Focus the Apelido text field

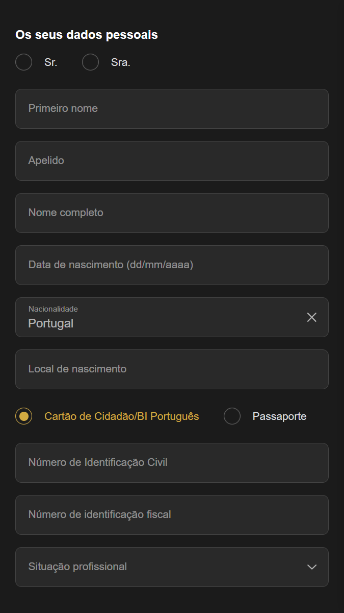pyautogui.click(x=172, y=161)
